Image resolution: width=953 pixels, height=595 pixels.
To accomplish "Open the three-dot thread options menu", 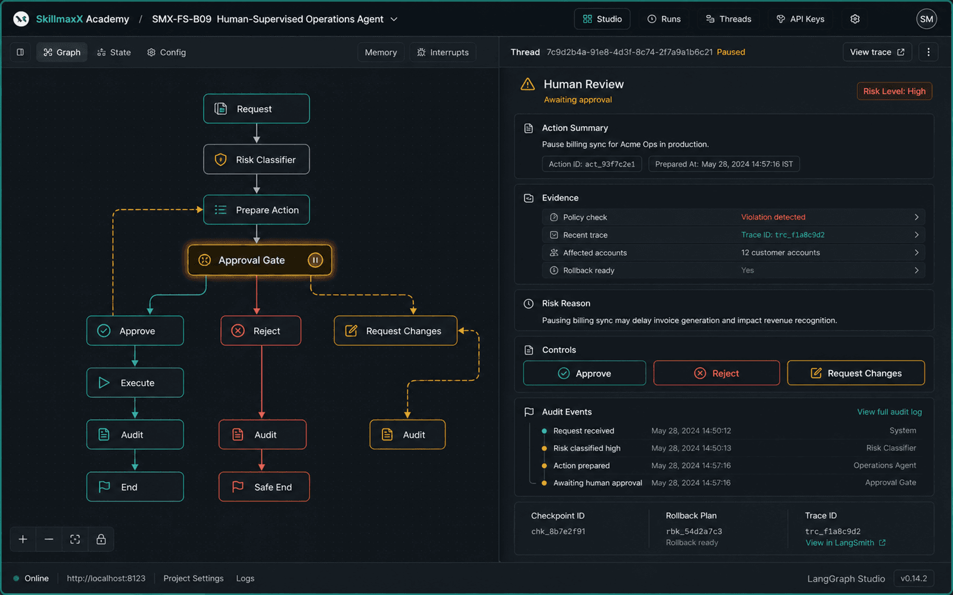I will 928,52.
